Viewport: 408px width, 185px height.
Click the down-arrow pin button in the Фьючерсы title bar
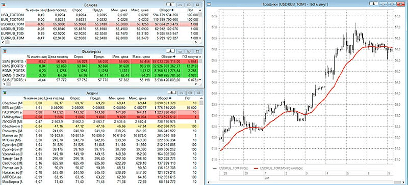171,51
